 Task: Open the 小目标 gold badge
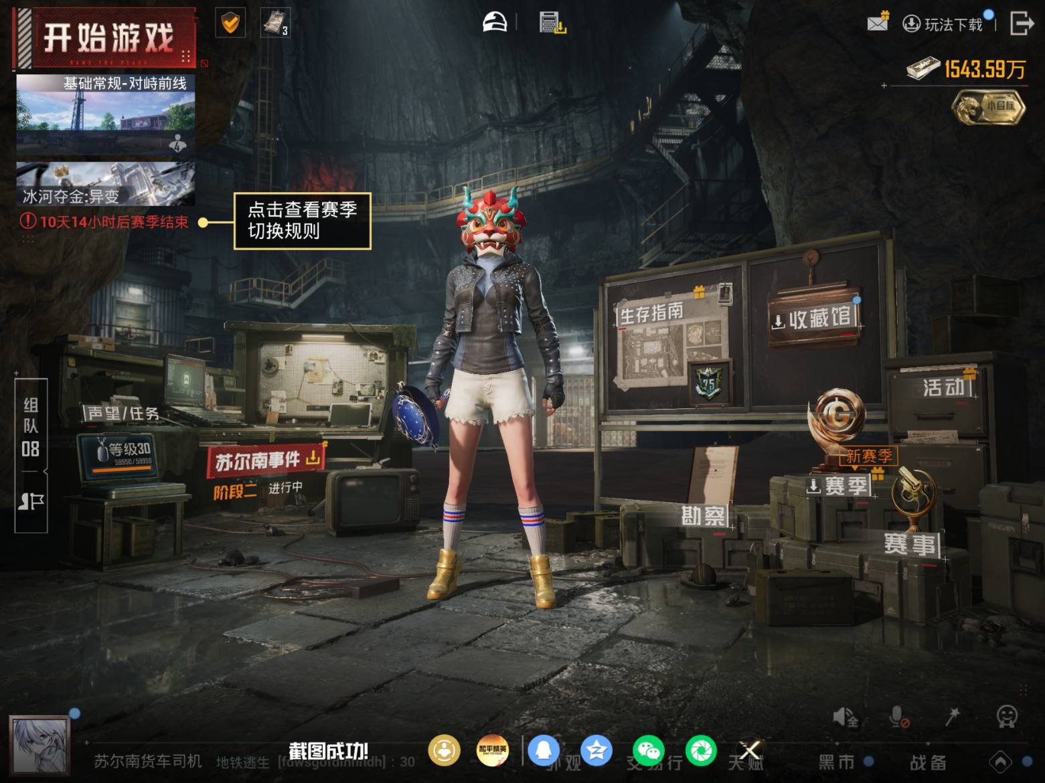pos(989,107)
